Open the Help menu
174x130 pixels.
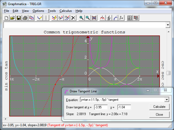(79, 11)
